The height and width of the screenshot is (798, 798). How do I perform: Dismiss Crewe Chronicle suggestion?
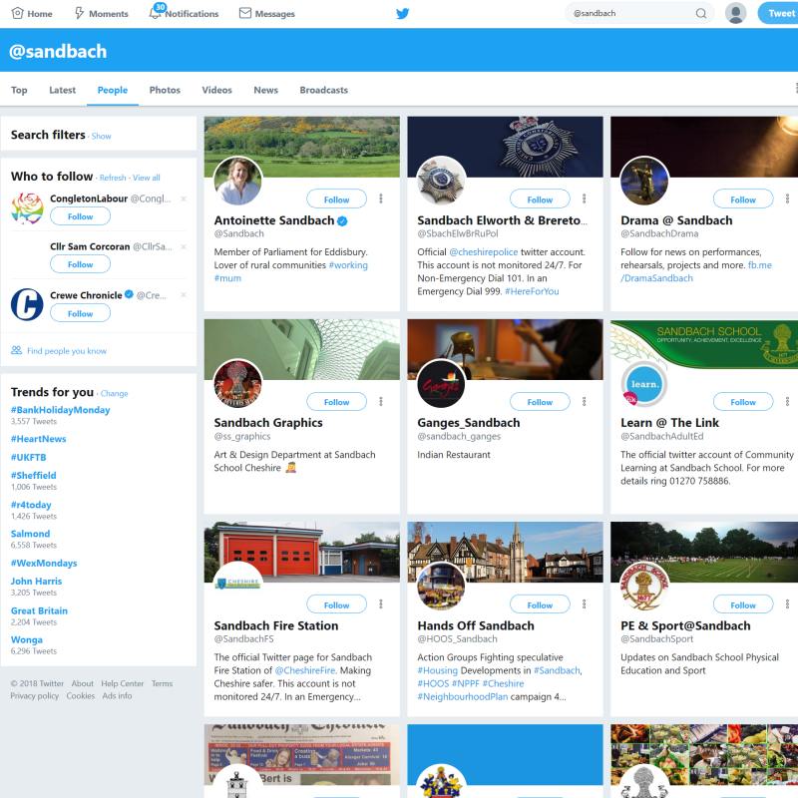(184, 295)
